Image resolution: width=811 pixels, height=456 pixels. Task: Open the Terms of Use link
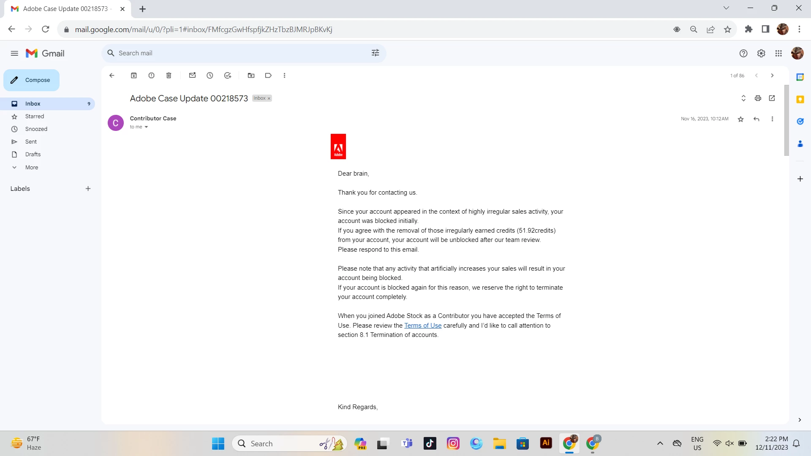422,326
